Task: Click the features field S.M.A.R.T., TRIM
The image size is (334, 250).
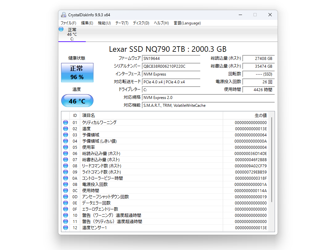Action: (208, 105)
